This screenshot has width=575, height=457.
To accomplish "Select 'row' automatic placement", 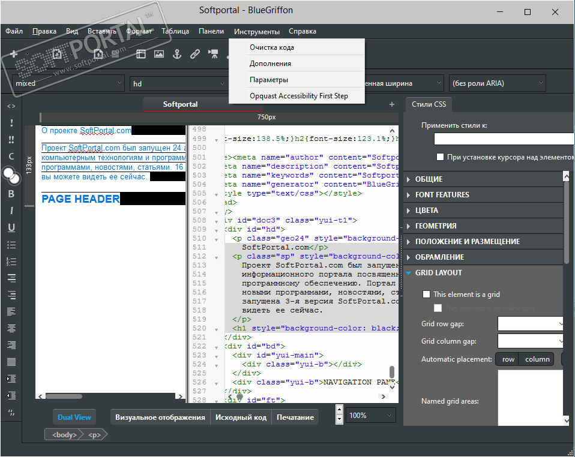I will click(x=508, y=359).
